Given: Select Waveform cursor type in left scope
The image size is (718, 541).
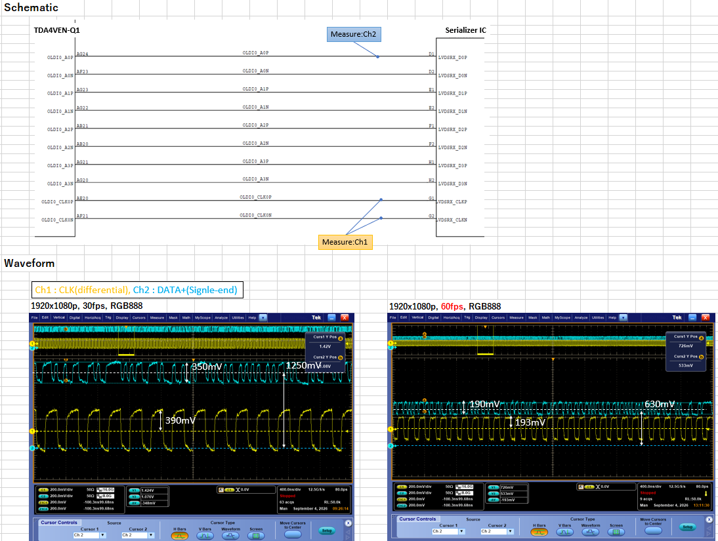Looking at the screenshot, I should (x=230, y=536).
